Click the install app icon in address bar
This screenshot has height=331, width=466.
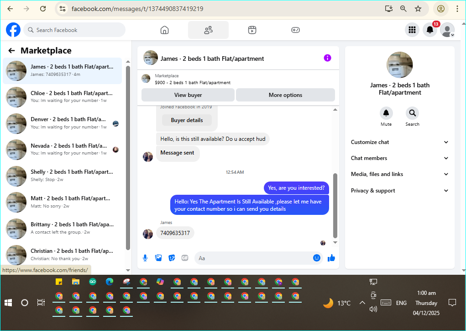pos(389,9)
